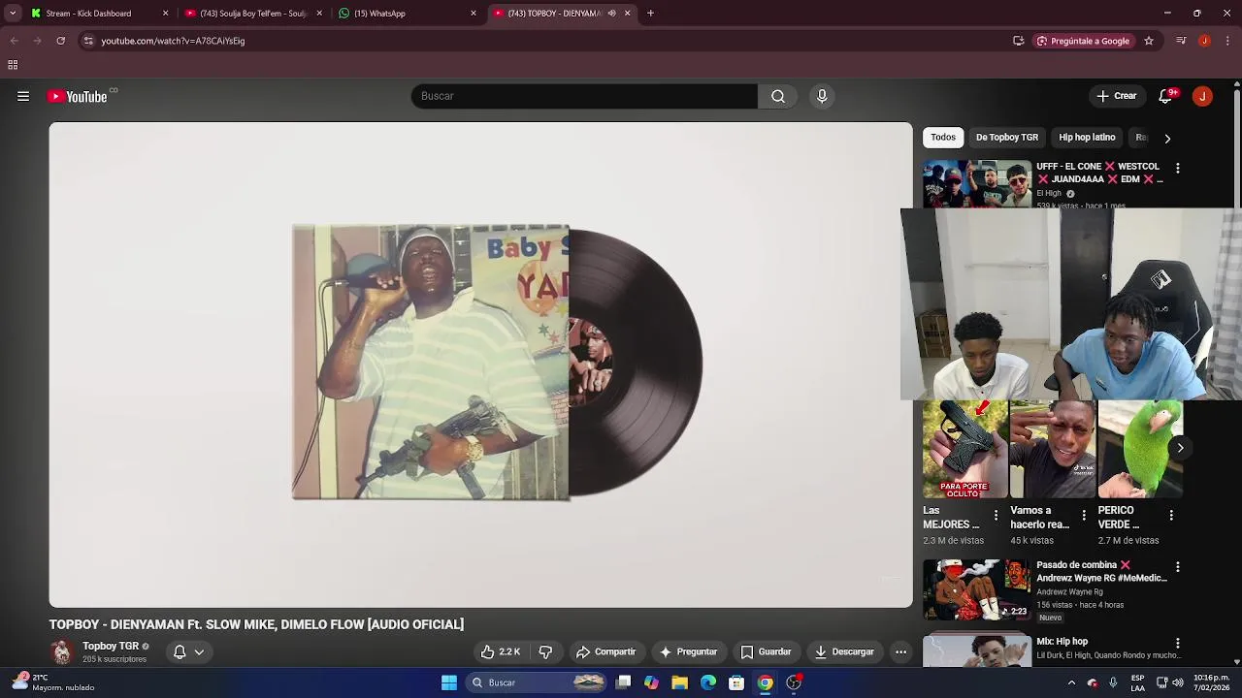Select the De Topboy TGR chip
The width and height of the screenshot is (1242, 698).
coord(1007,138)
